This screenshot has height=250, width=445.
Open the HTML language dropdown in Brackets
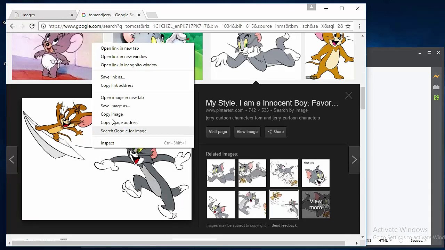(385, 240)
